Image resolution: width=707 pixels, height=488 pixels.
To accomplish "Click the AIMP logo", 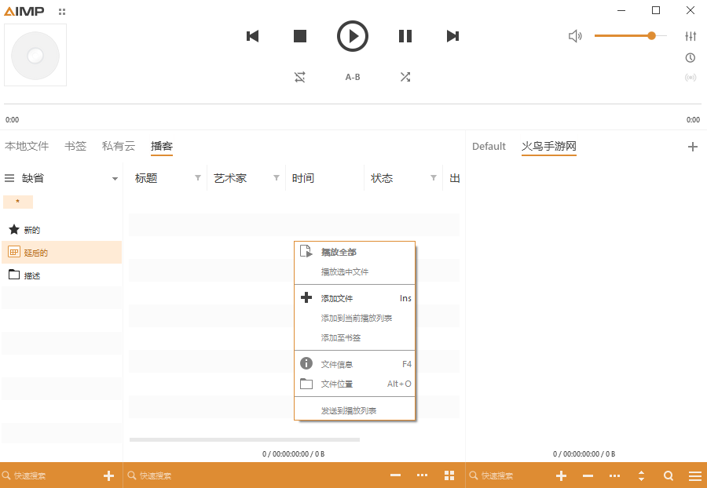I will click(x=24, y=12).
